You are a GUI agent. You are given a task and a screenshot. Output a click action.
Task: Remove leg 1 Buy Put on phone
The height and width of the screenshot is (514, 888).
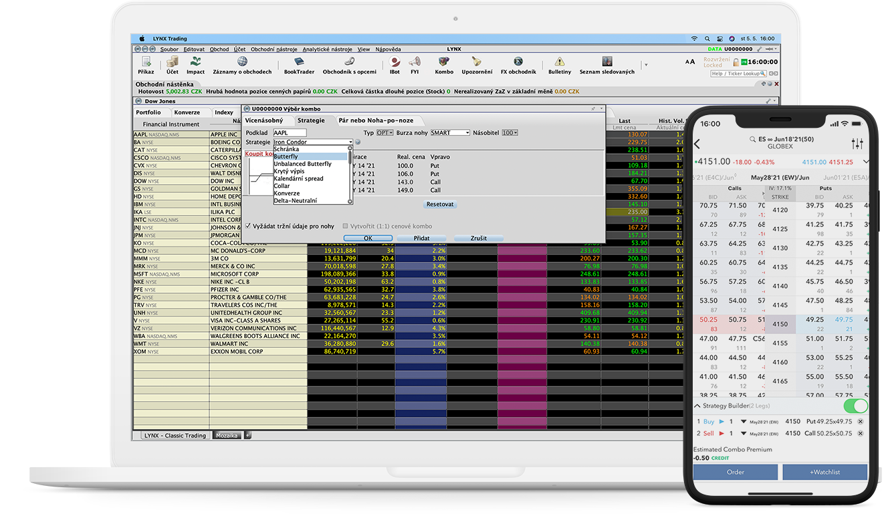point(860,422)
